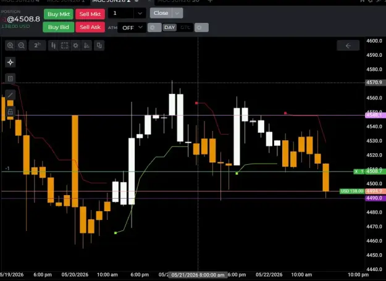Change the chart bar type

pyautogui.click(x=53, y=46)
